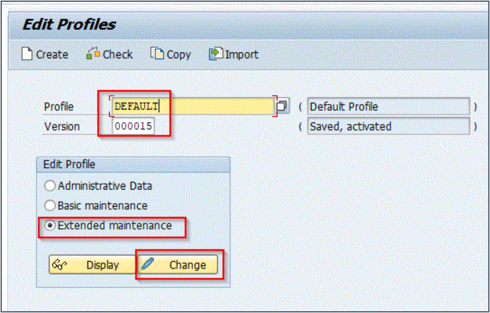
Task: Click the blank page Create icon
Action: (x=27, y=54)
